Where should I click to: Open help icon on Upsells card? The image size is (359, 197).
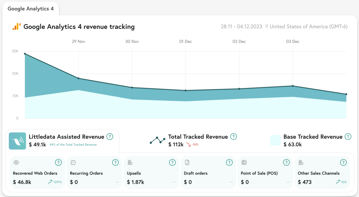pyautogui.click(x=172, y=162)
